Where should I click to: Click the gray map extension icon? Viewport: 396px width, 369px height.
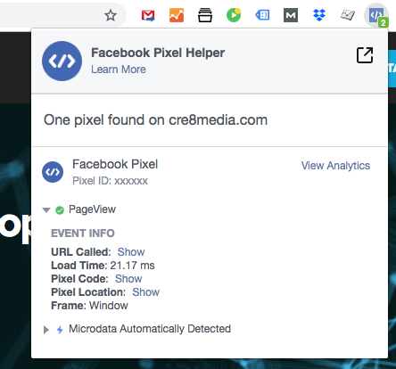coord(348,15)
